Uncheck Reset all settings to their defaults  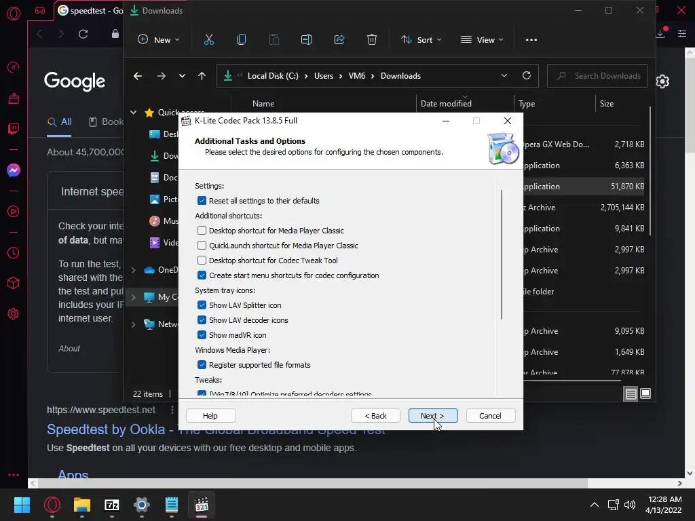click(x=202, y=201)
